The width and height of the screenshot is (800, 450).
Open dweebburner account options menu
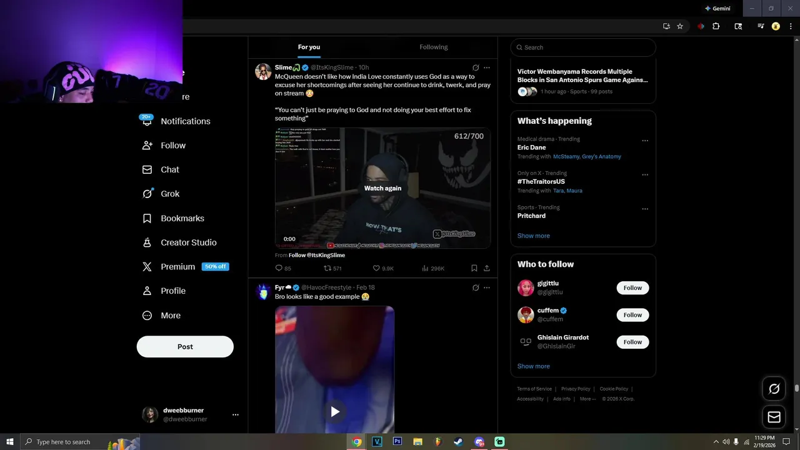tap(236, 414)
